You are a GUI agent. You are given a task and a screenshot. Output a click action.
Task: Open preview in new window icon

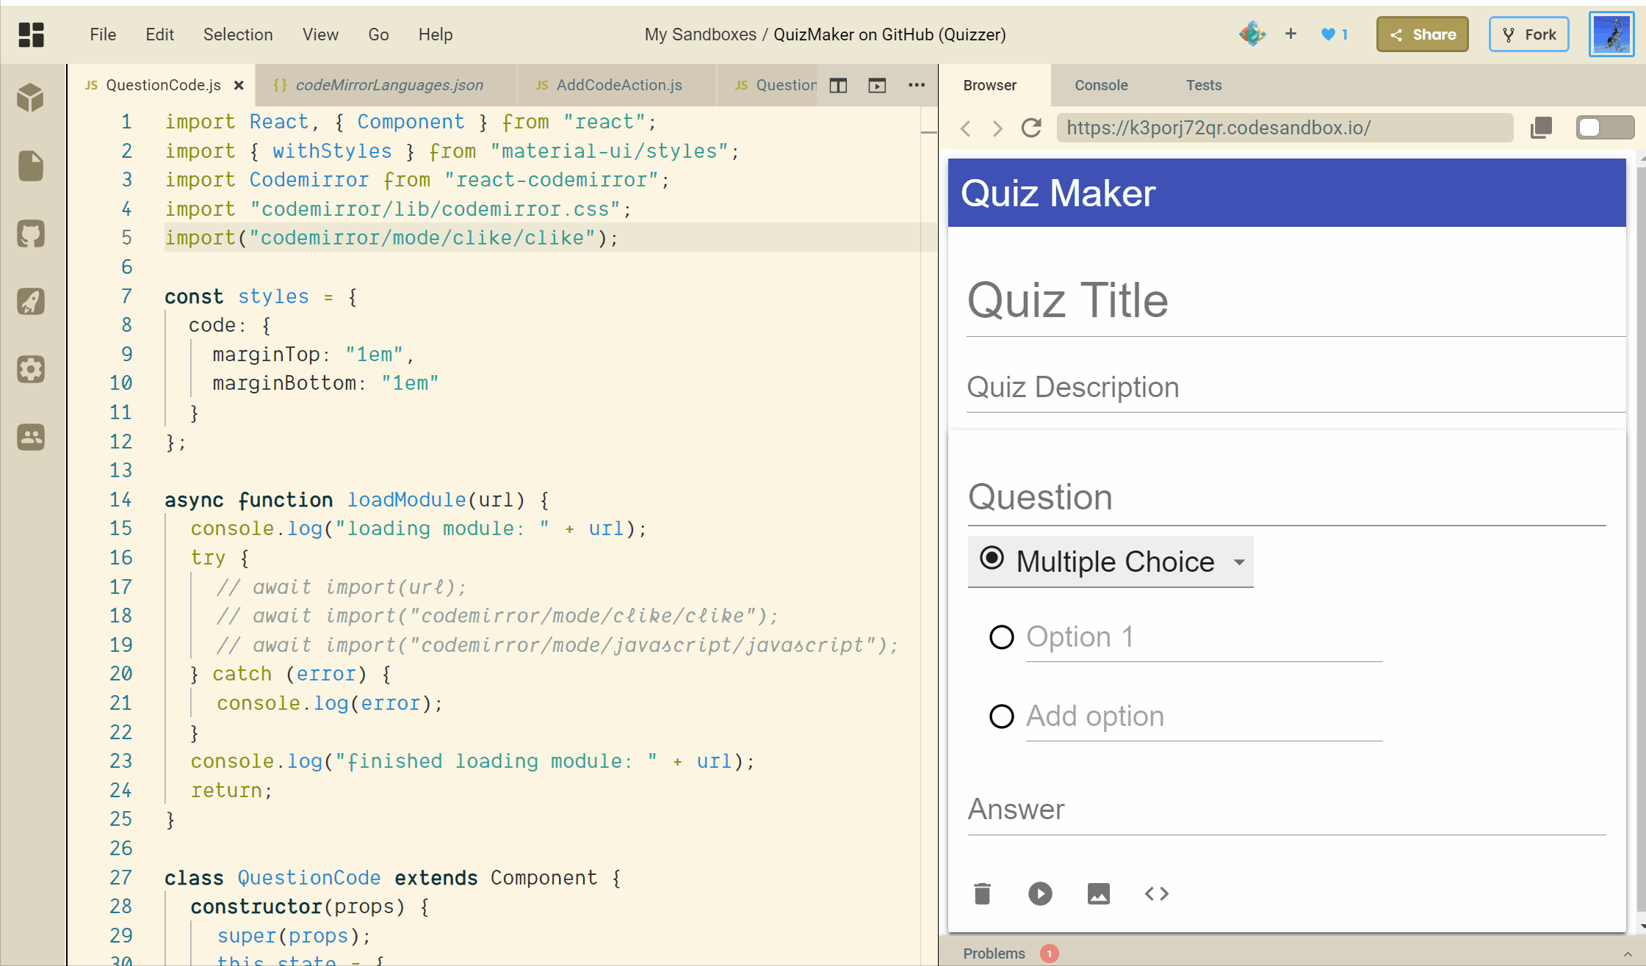coord(1541,128)
